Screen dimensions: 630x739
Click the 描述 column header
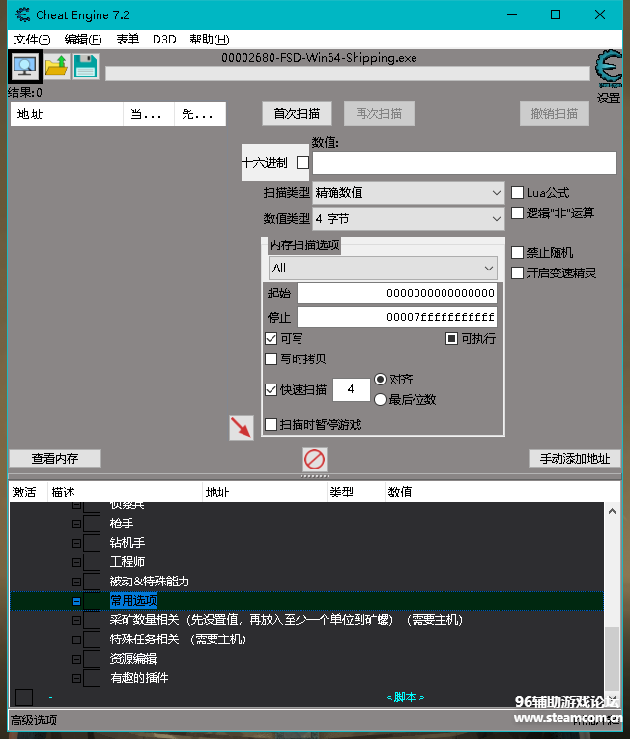[125, 493]
